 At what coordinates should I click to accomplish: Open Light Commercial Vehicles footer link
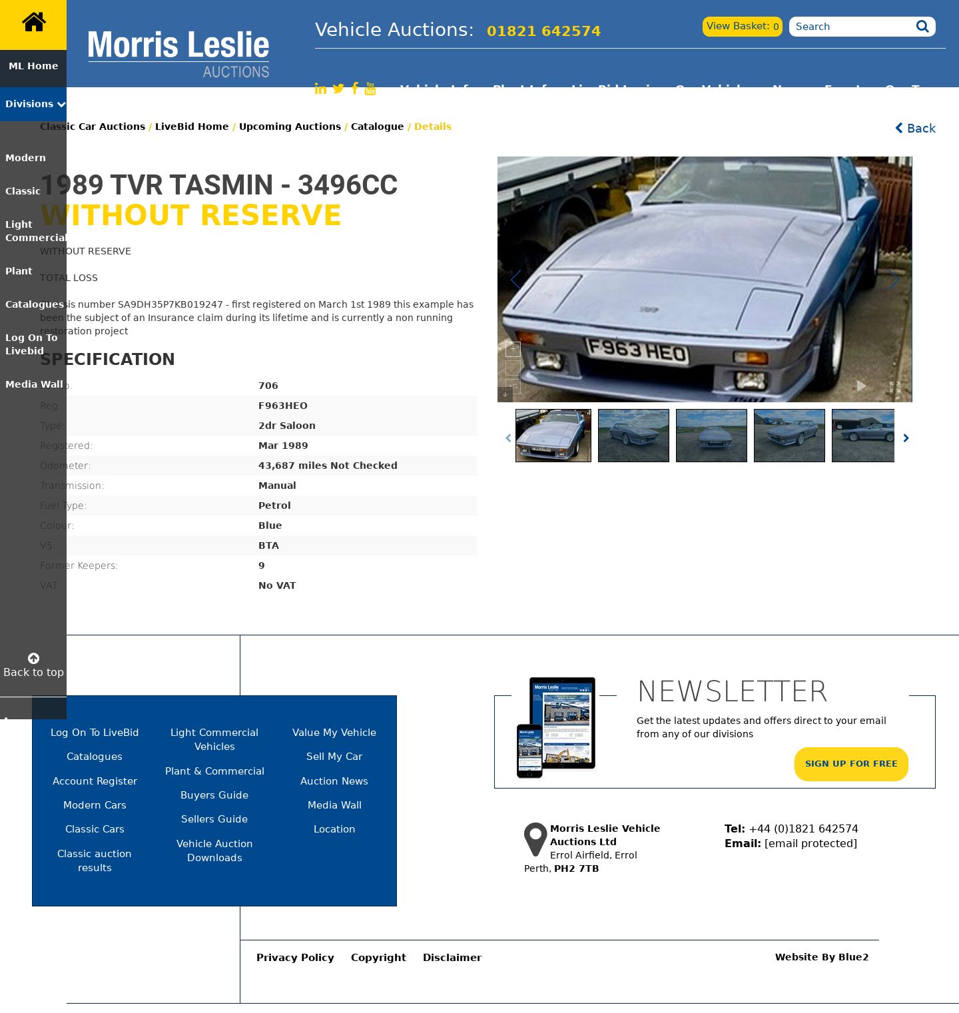tap(214, 739)
